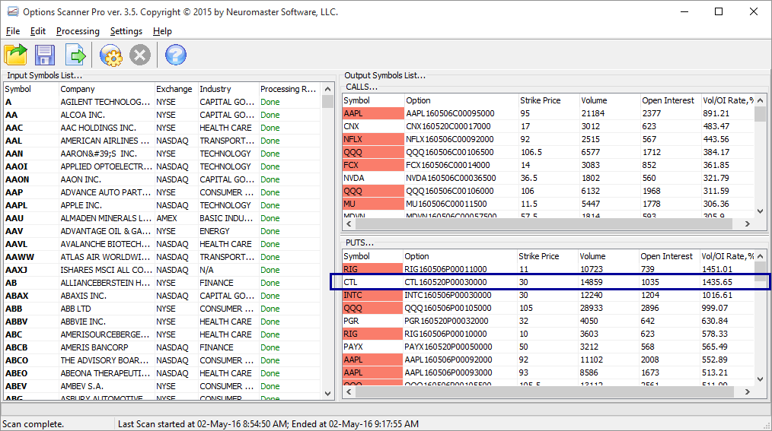Select ABEV AMBEV S.A. row

coord(162,386)
